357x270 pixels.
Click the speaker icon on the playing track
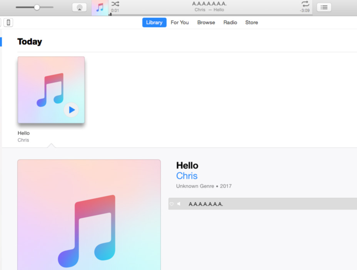pos(179,204)
